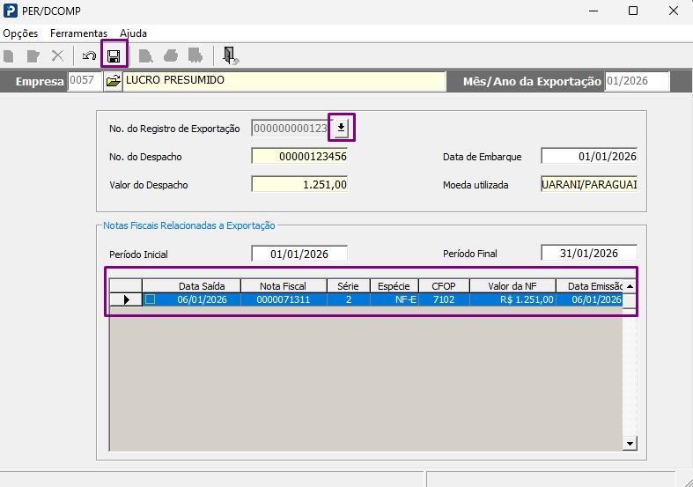This screenshot has width=693, height=487.
Task: Click the delete X toolbar icon
Action: point(57,56)
